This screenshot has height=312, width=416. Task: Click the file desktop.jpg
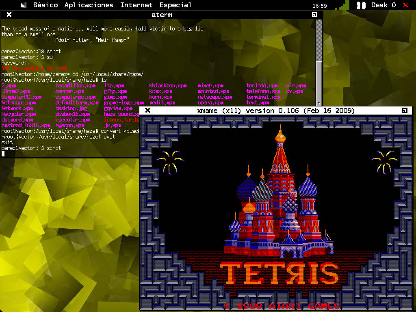click(71, 108)
